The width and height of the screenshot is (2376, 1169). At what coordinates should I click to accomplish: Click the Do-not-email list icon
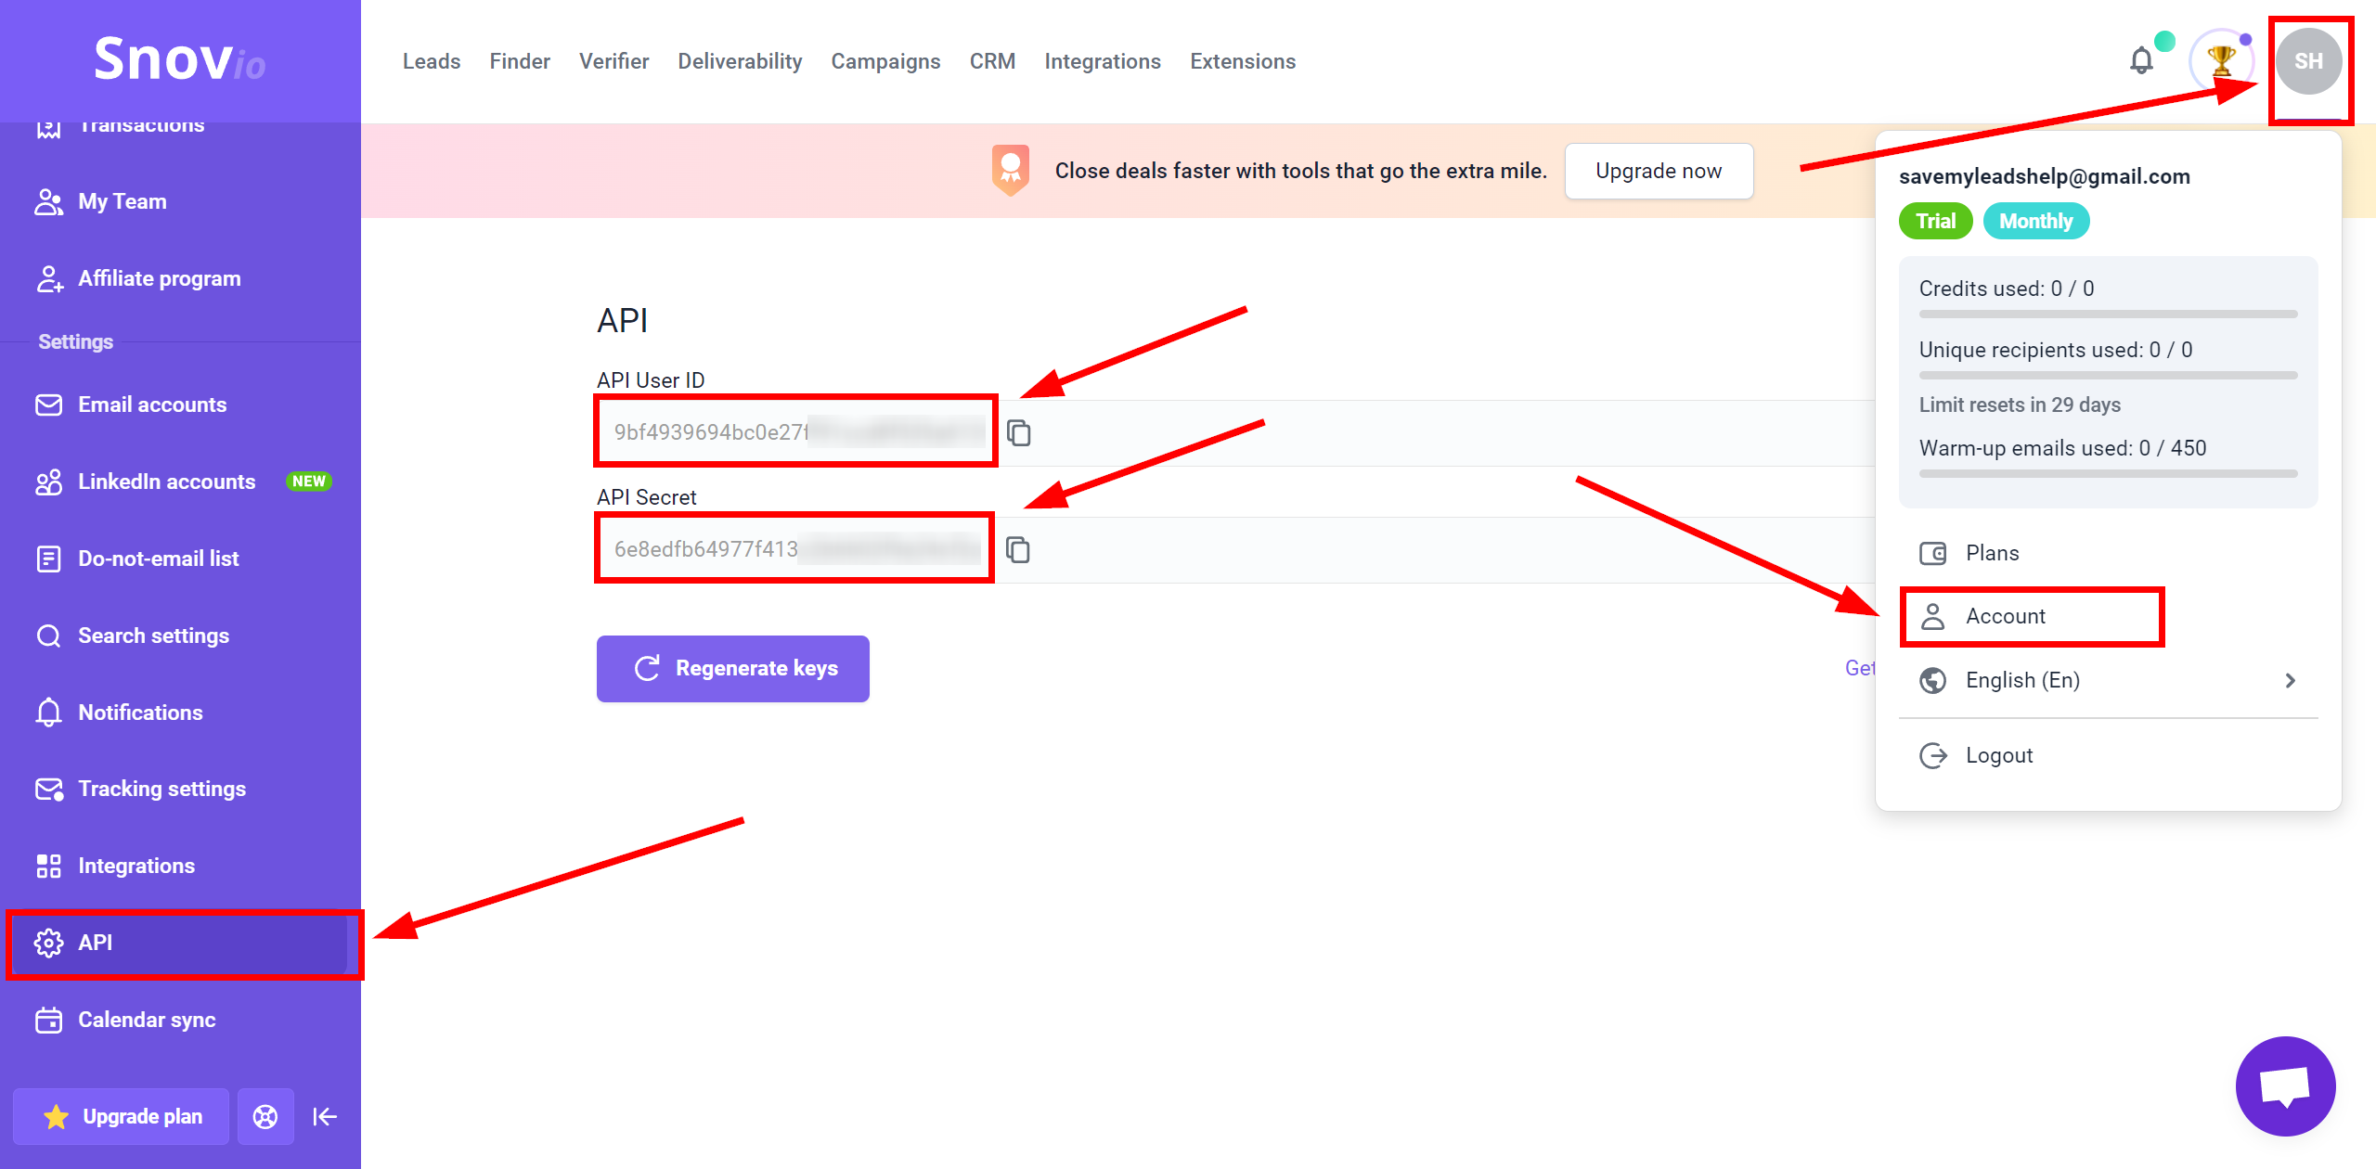(x=49, y=559)
